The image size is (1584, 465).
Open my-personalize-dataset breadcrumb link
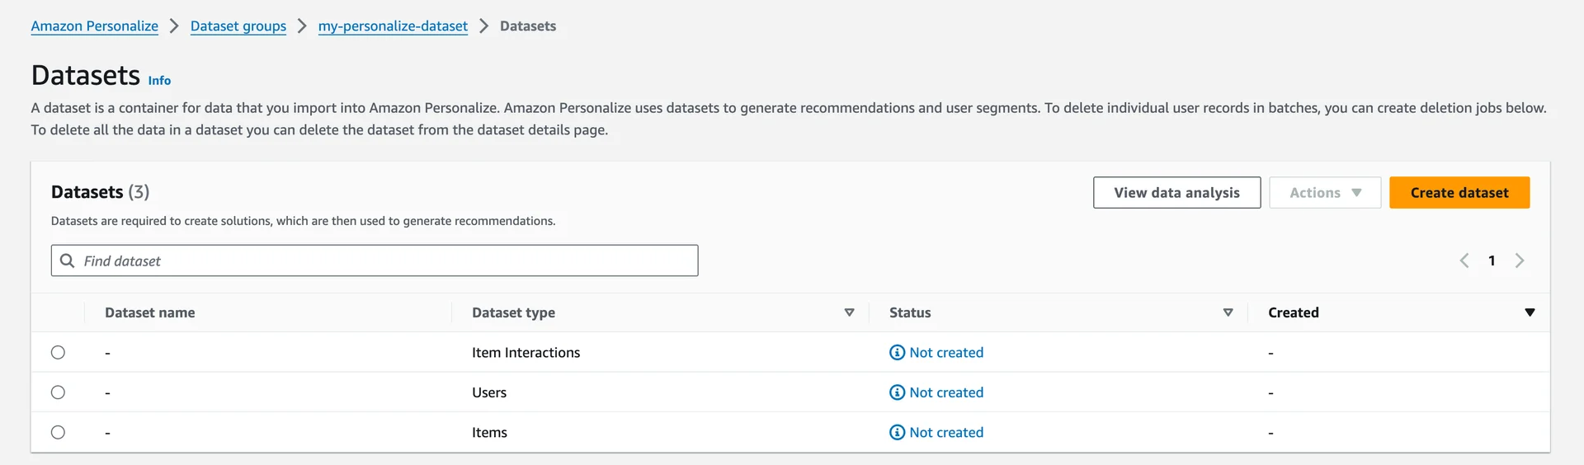(393, 26)
